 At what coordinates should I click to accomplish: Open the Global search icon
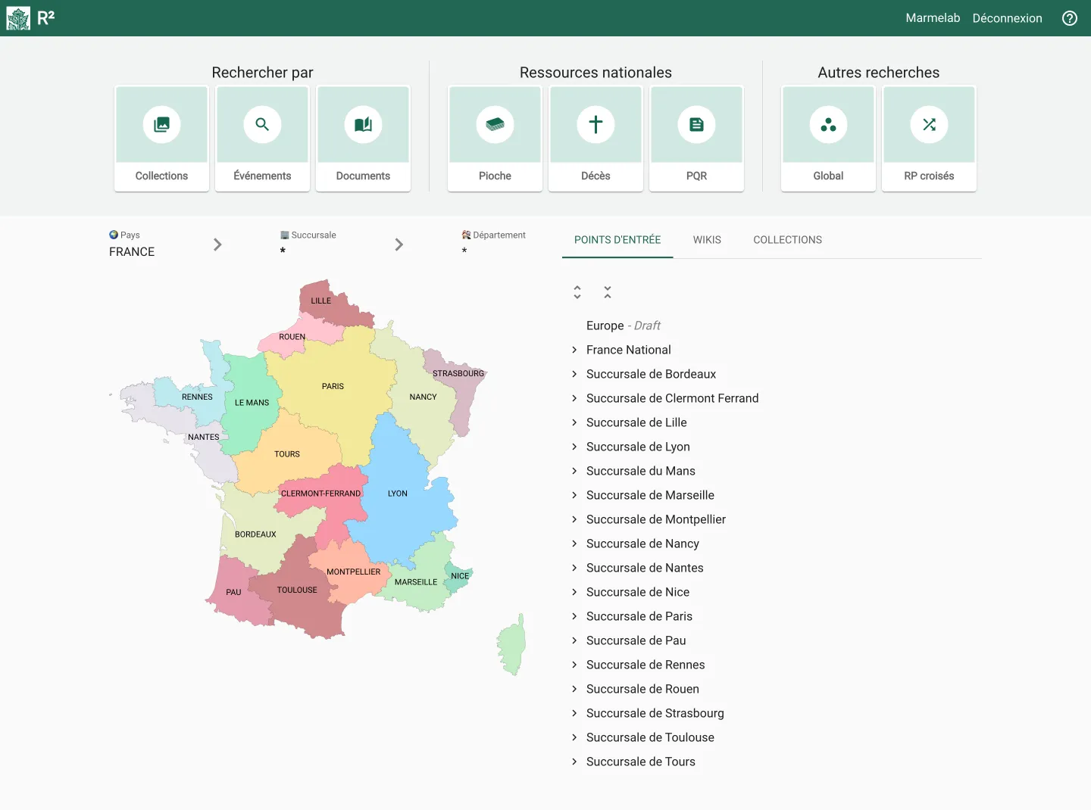(x=828, y=125)
